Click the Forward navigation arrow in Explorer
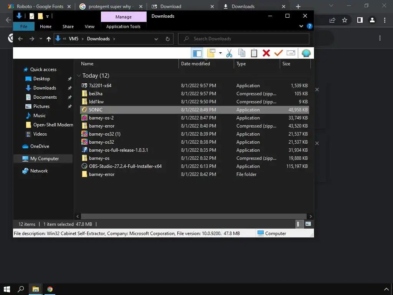 click(31, 39)
